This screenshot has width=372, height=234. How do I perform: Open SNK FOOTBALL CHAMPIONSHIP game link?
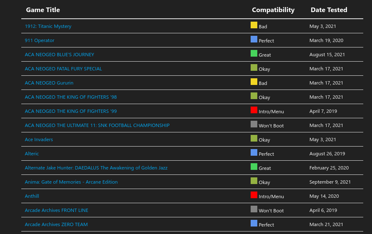[97, 125]
